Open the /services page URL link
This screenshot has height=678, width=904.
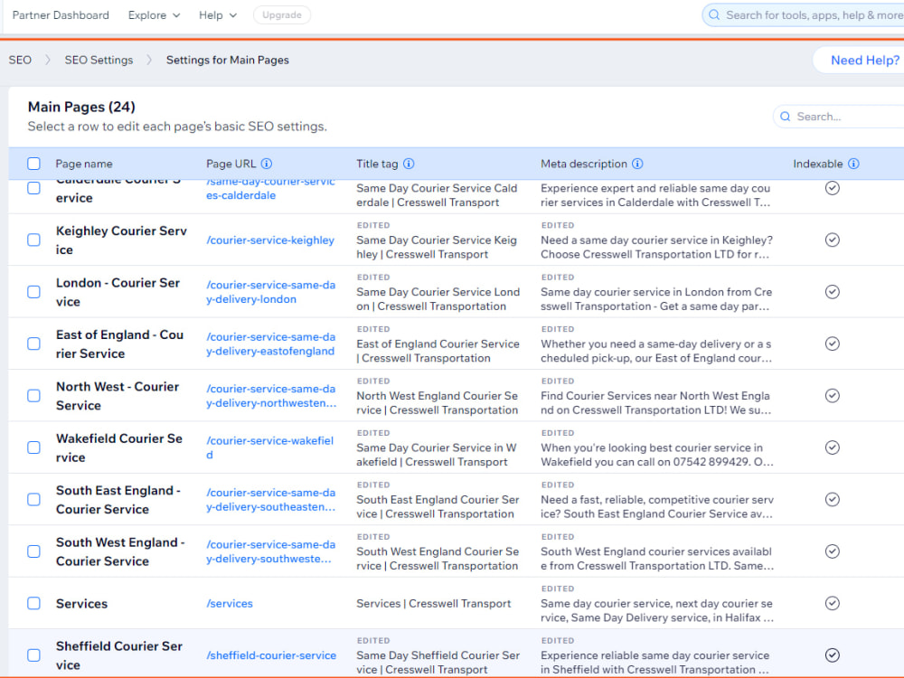(x=230, y=603)
